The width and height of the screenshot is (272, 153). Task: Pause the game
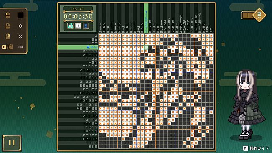pyautogui.click(x=12, y=143)
